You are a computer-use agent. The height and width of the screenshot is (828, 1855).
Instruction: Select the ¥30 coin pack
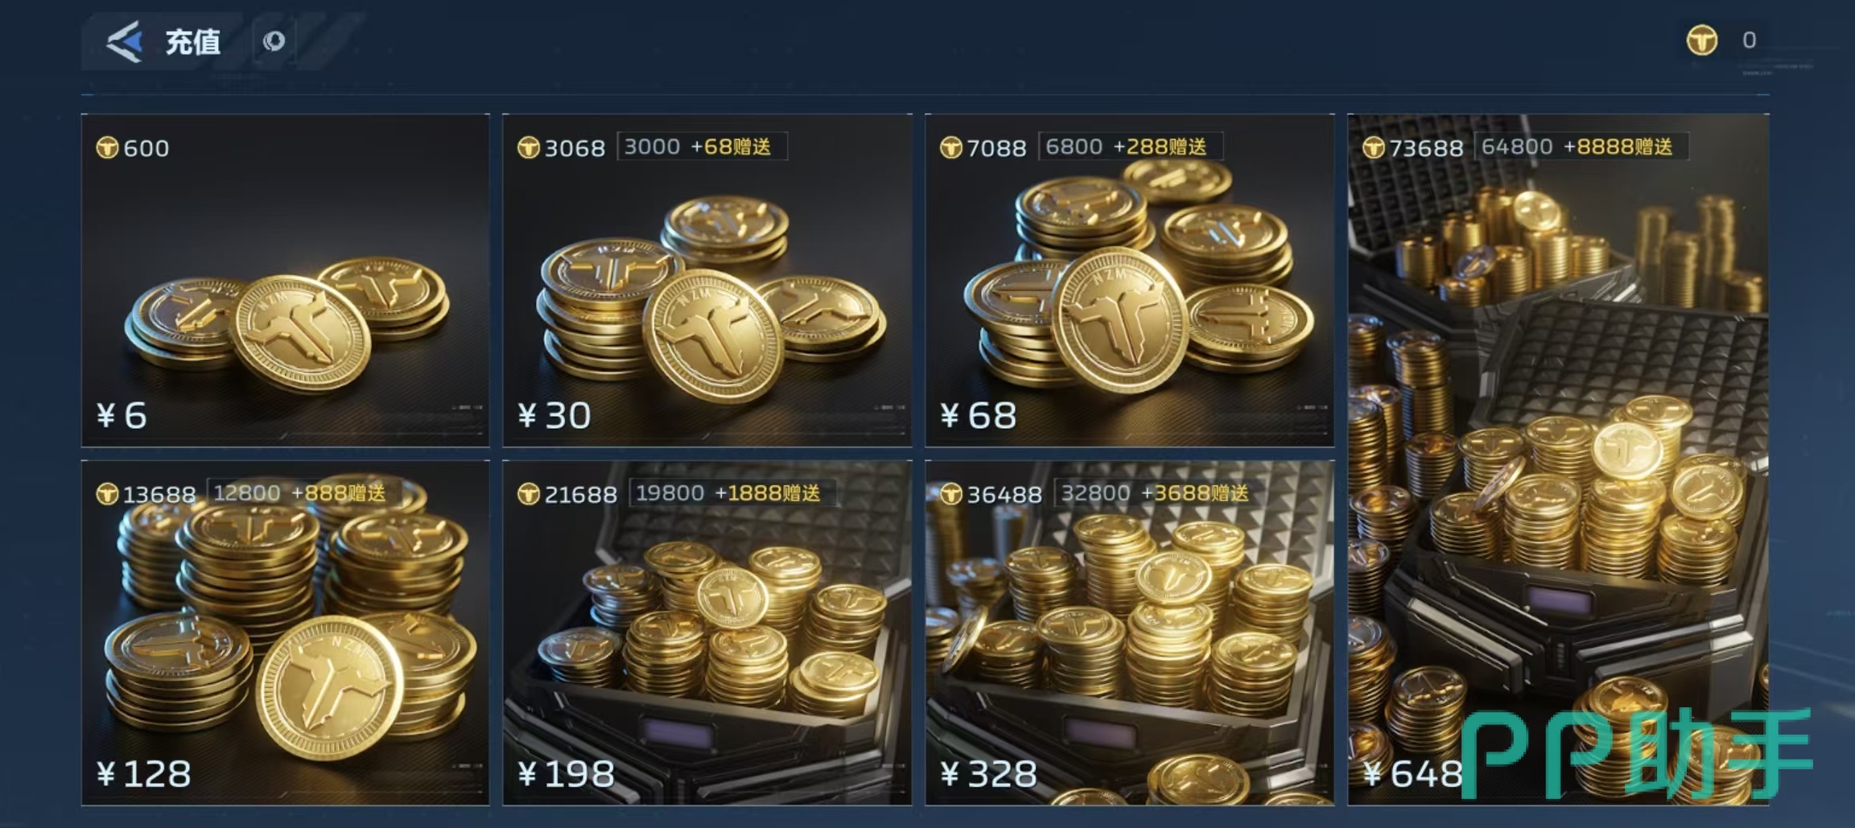coord(707,280)
